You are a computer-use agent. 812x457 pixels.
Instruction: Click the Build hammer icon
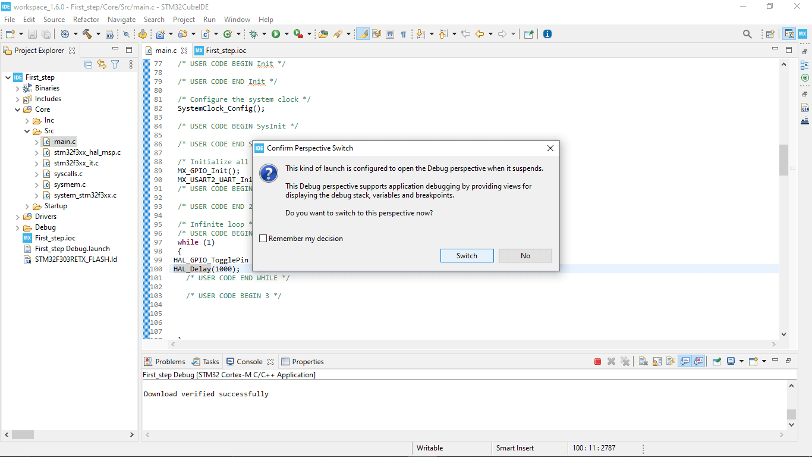pyautogui.click(x=87, y=34)
